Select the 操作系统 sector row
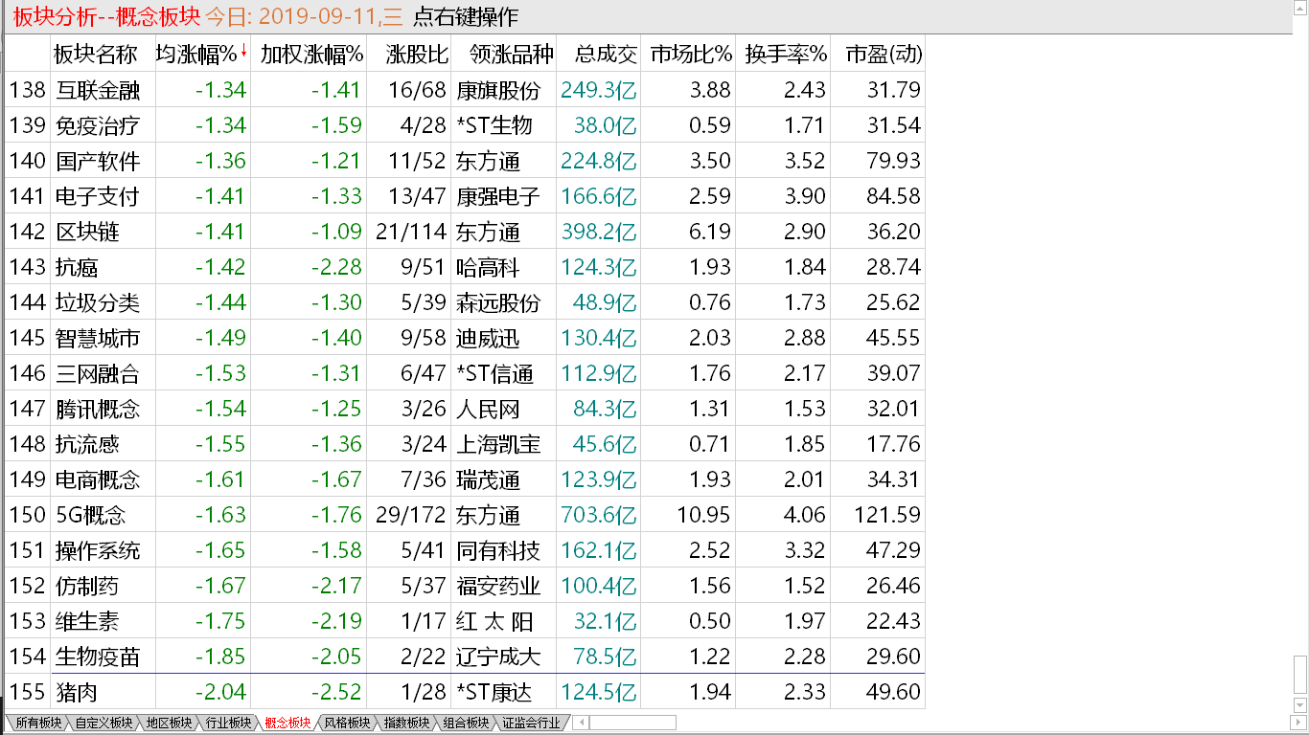Image resolution: width=1309 pixels, height=735 pixels. click(x=466, y=550)
